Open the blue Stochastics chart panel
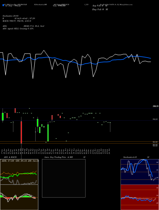The image size is (159, 210). 140,172
